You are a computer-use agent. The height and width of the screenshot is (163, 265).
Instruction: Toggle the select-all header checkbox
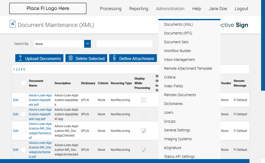24,83
